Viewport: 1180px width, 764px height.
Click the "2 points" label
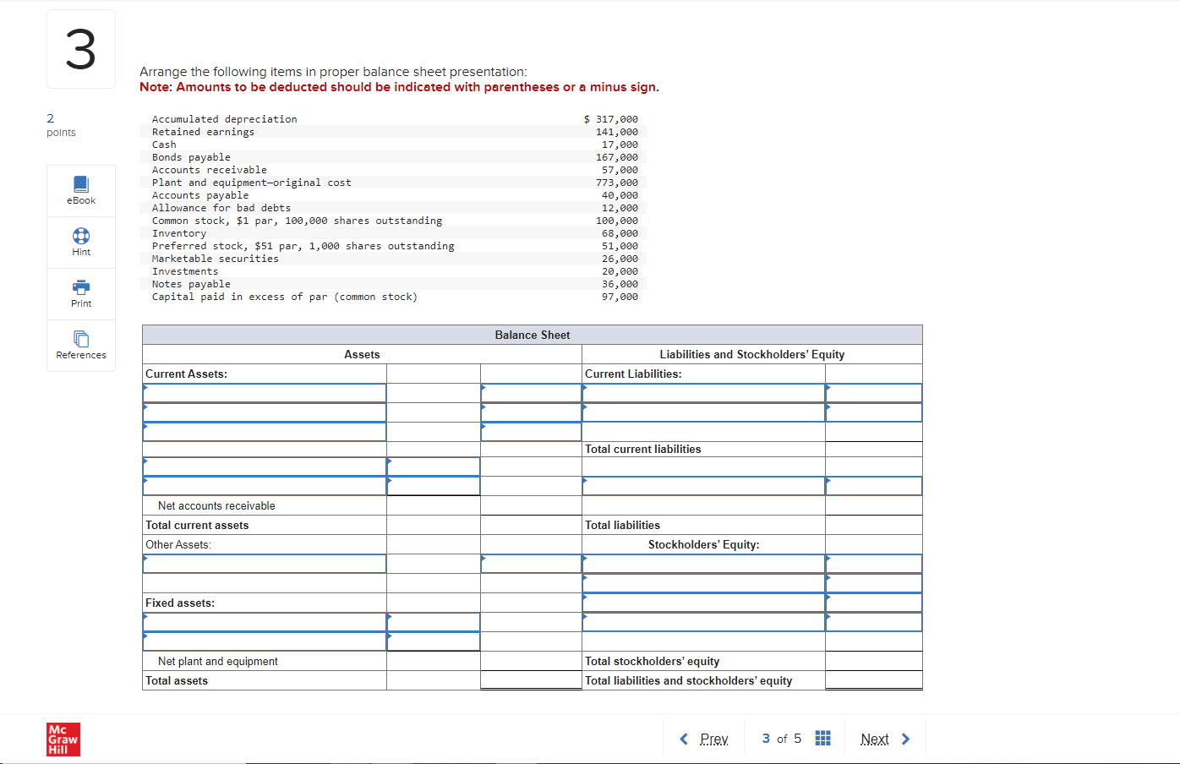(61, 125)
